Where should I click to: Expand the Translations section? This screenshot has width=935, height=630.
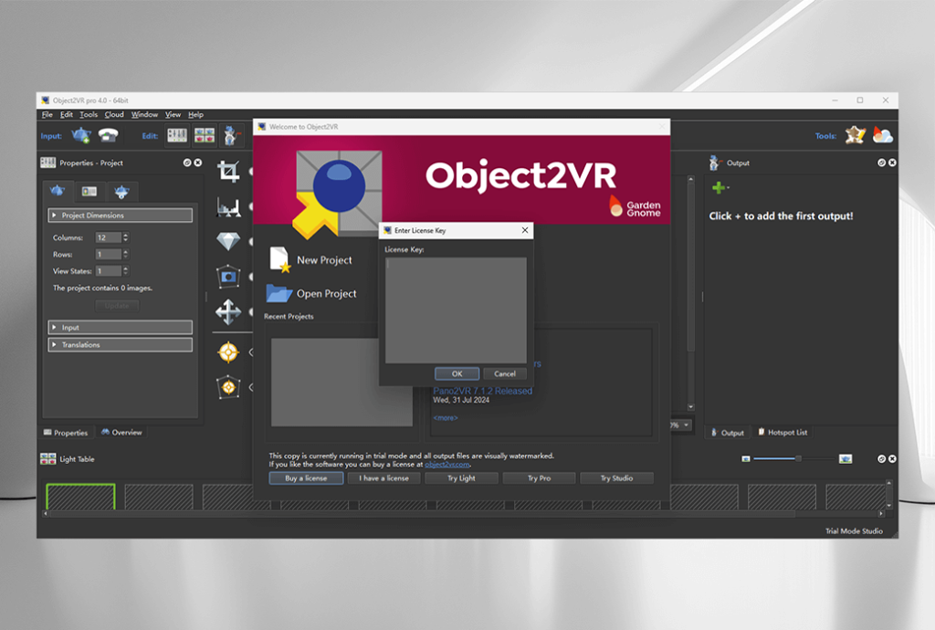click(121, 344)
